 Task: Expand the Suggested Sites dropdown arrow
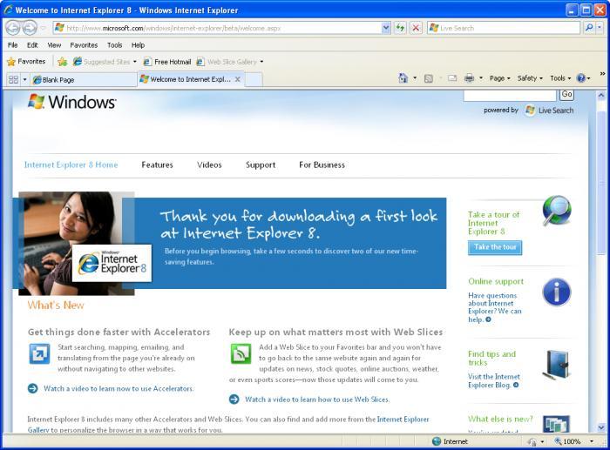pos(134,62)
